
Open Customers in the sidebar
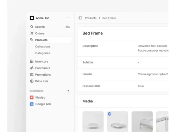coord(50,68)
